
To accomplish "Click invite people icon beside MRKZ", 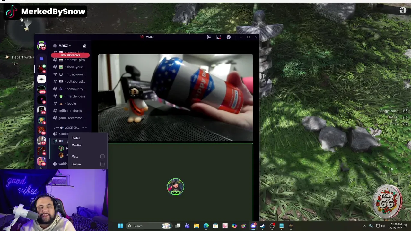I will (84, 46).
